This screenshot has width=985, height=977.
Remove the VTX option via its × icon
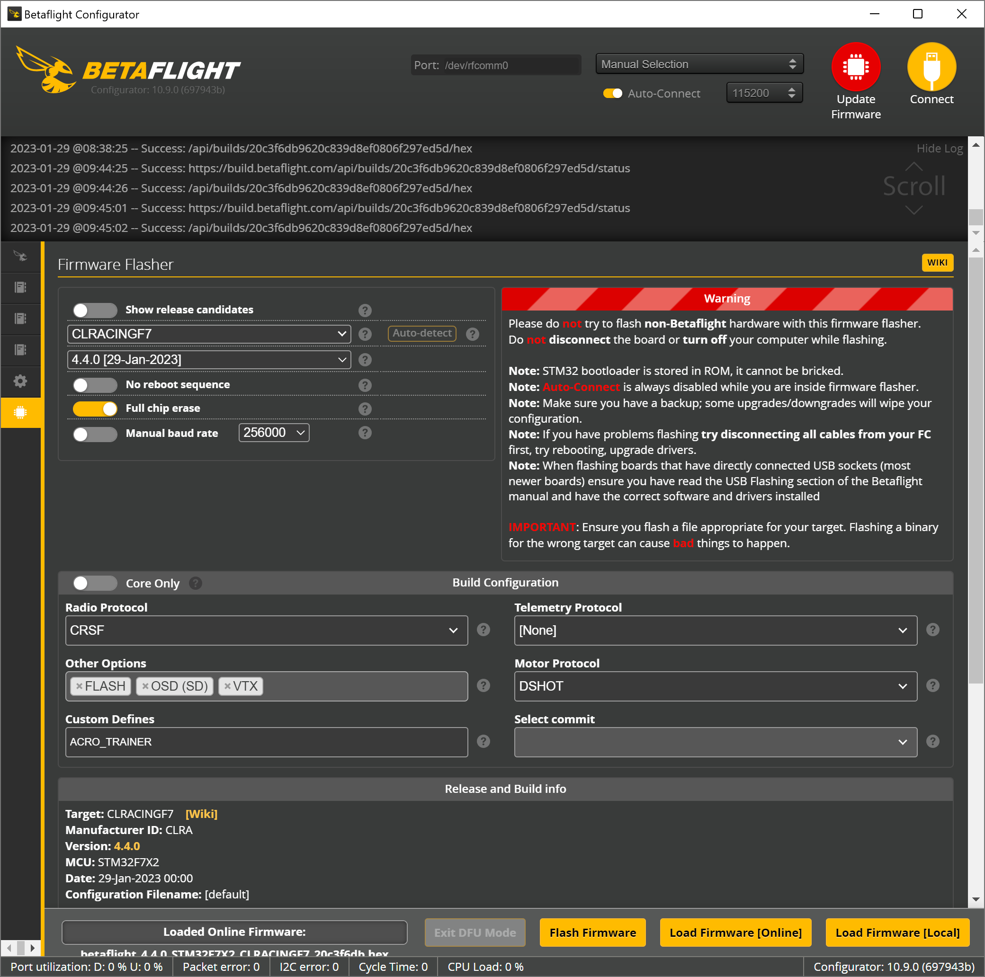227,686
